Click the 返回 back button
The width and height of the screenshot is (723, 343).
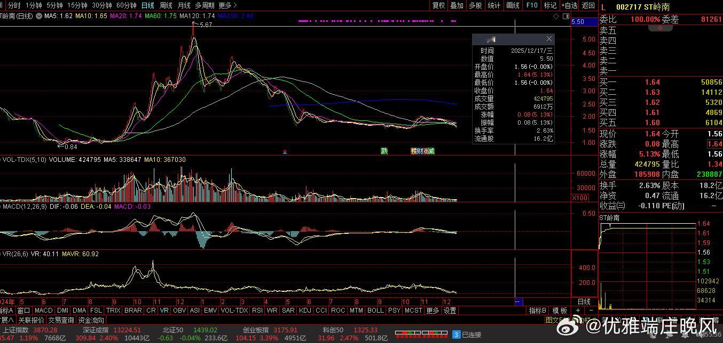(588, 5)
